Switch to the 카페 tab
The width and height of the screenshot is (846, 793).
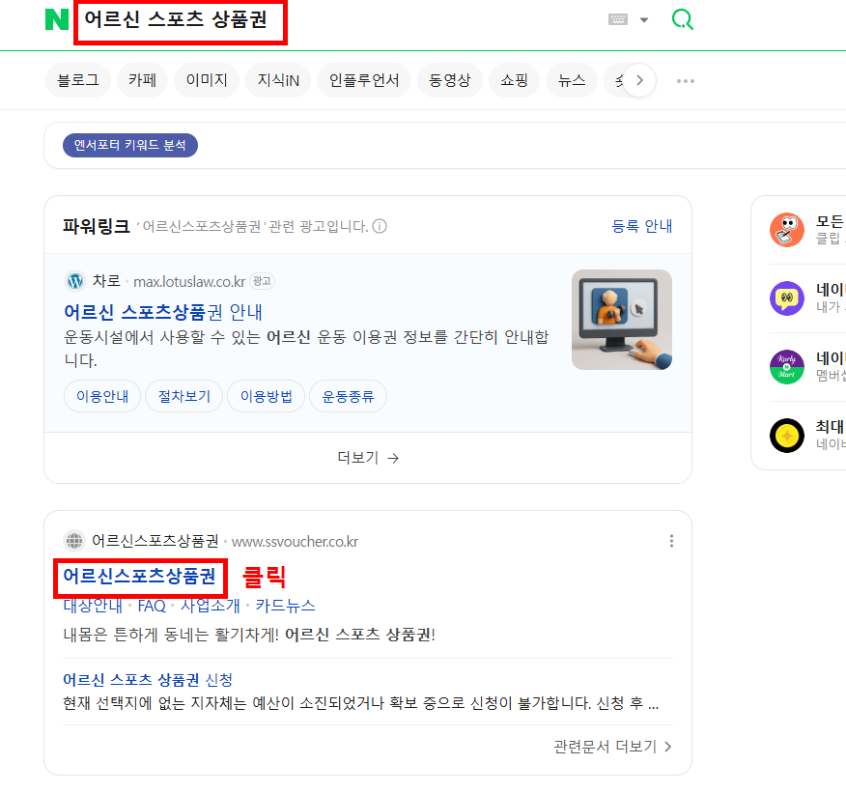[x=142, y=80]
